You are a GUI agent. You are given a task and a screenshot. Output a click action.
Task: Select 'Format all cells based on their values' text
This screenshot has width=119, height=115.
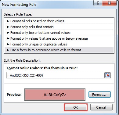37,21
